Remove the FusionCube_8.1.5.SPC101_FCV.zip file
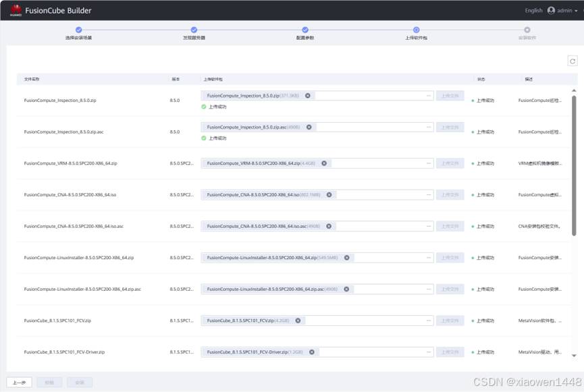The width and height of the screenshot is (584, 392). coord(298,320)
